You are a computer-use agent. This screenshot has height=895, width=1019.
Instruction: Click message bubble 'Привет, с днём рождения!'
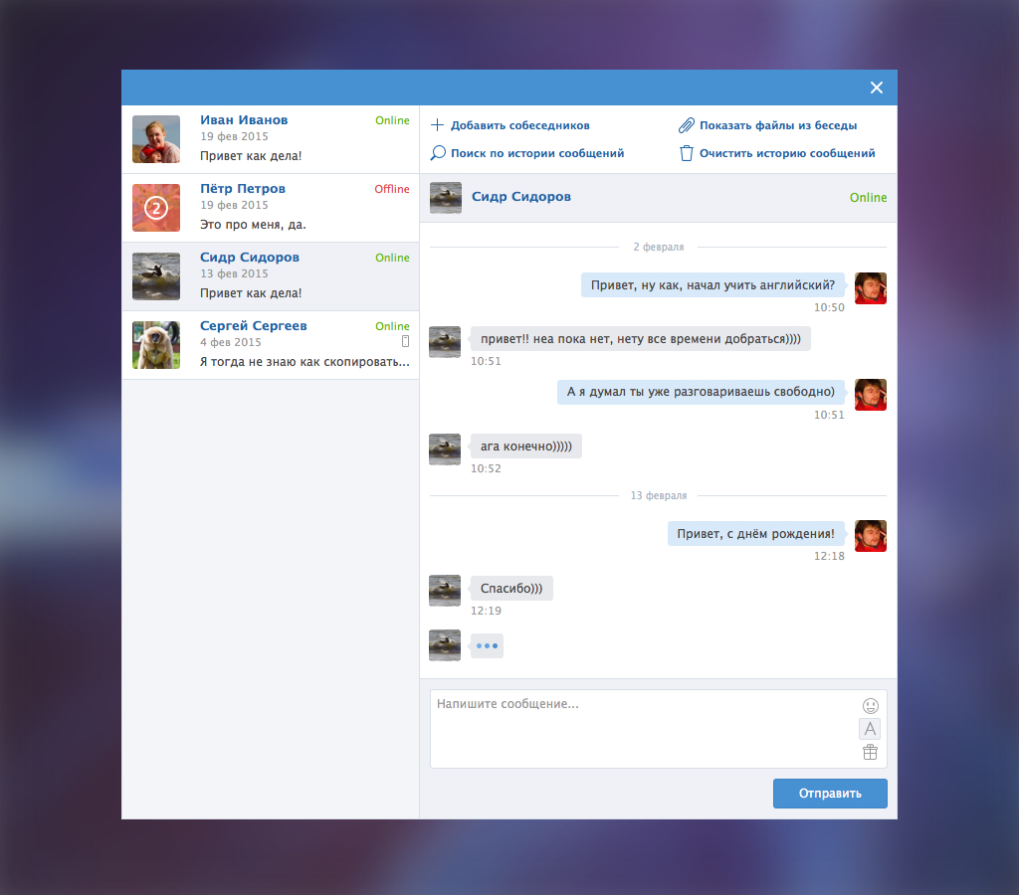point(756,534)
